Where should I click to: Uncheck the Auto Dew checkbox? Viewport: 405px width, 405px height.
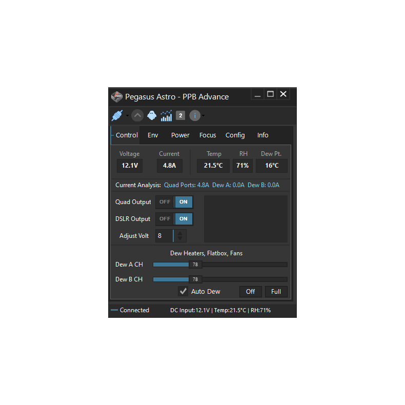click(183, 291)
